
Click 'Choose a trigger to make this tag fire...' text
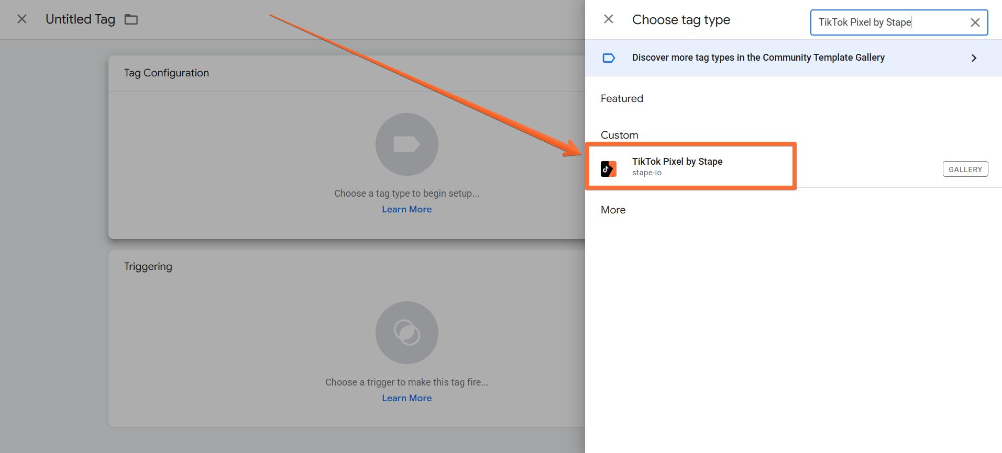(x=406, y=382)
